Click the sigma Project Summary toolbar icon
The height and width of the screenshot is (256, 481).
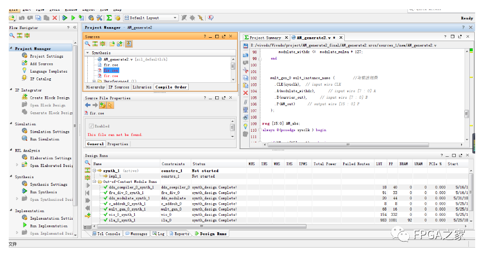point(109,18)
